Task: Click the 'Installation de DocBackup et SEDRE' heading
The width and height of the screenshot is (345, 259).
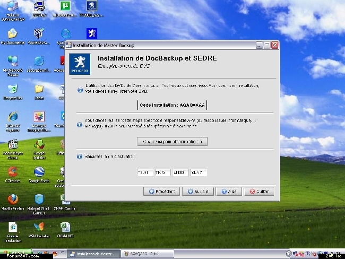Action: [157, 58]
